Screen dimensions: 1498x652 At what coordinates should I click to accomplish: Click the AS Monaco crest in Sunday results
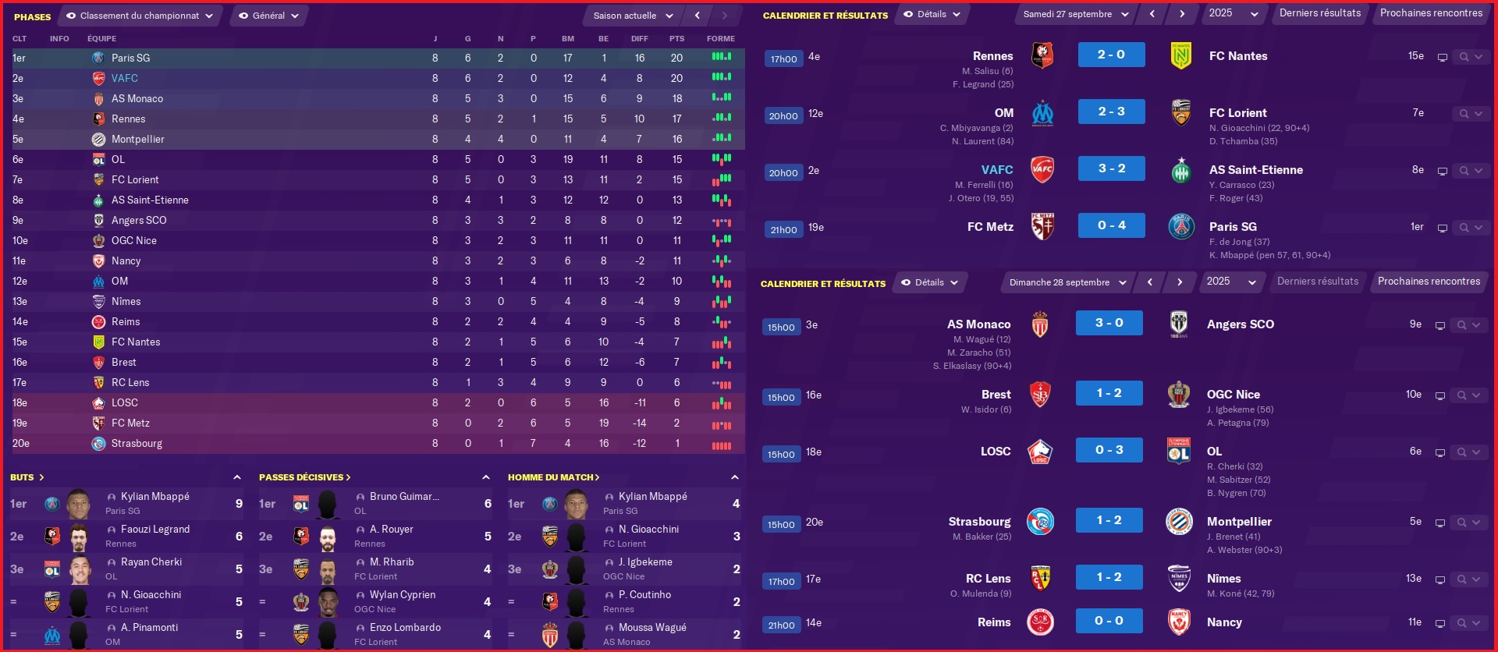click(1040, 324)
